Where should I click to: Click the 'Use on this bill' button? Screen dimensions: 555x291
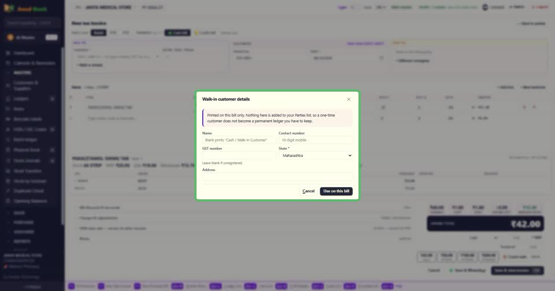(336, 191)
